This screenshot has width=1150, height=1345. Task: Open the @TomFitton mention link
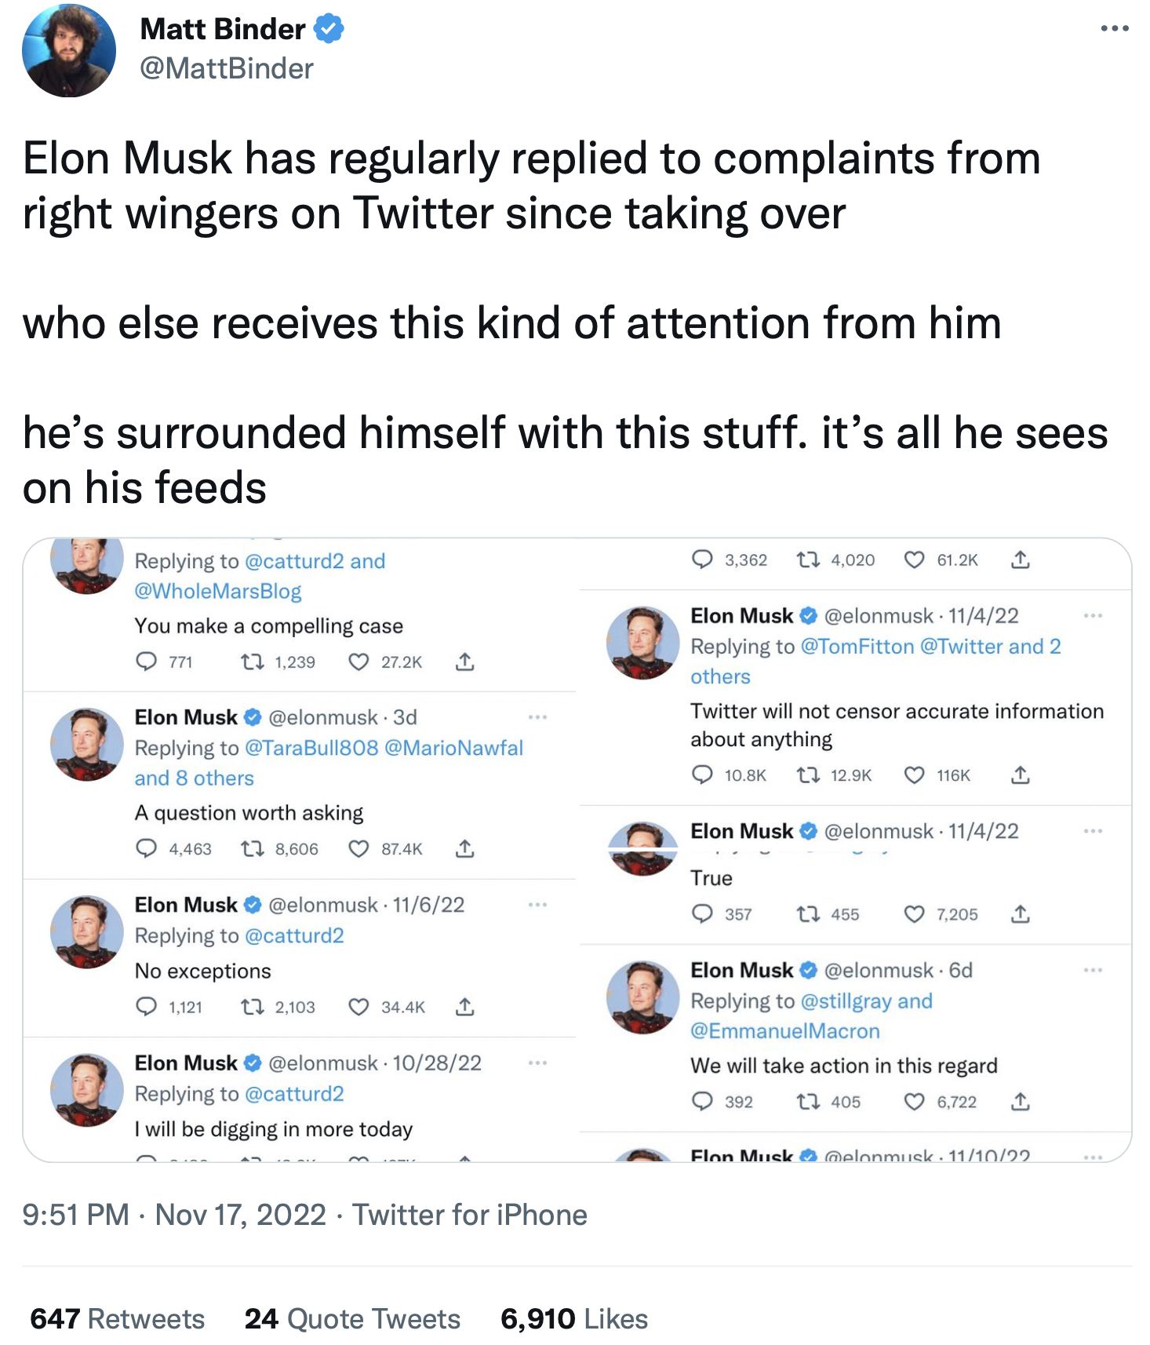(857, 647)
